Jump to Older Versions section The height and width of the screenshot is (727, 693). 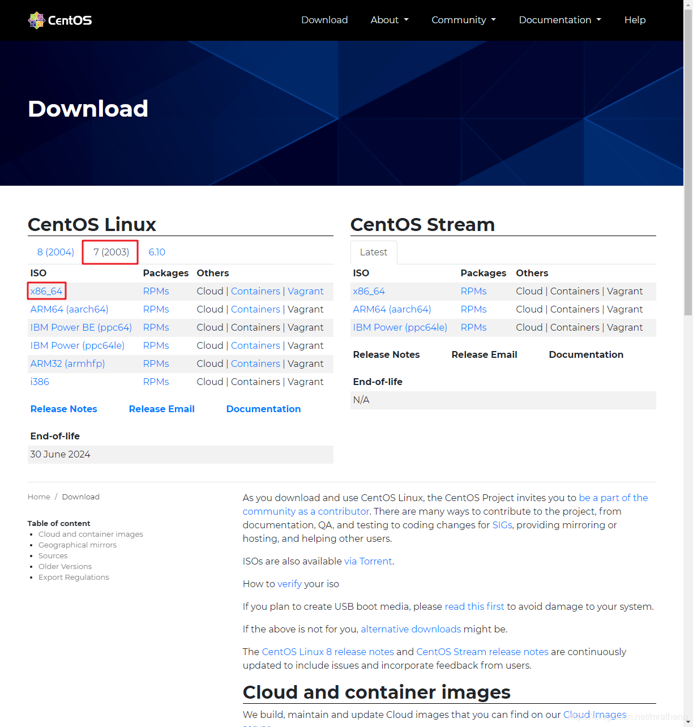coord(65,566)
